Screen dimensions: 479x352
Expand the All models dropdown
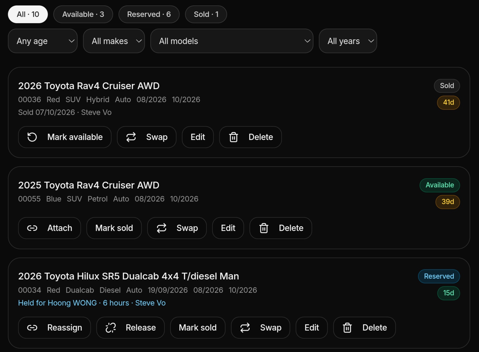pos(232,41)
